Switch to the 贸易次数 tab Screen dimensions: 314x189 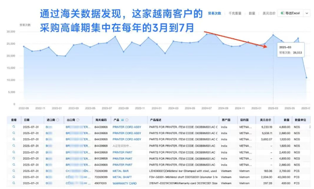[214, 13]
